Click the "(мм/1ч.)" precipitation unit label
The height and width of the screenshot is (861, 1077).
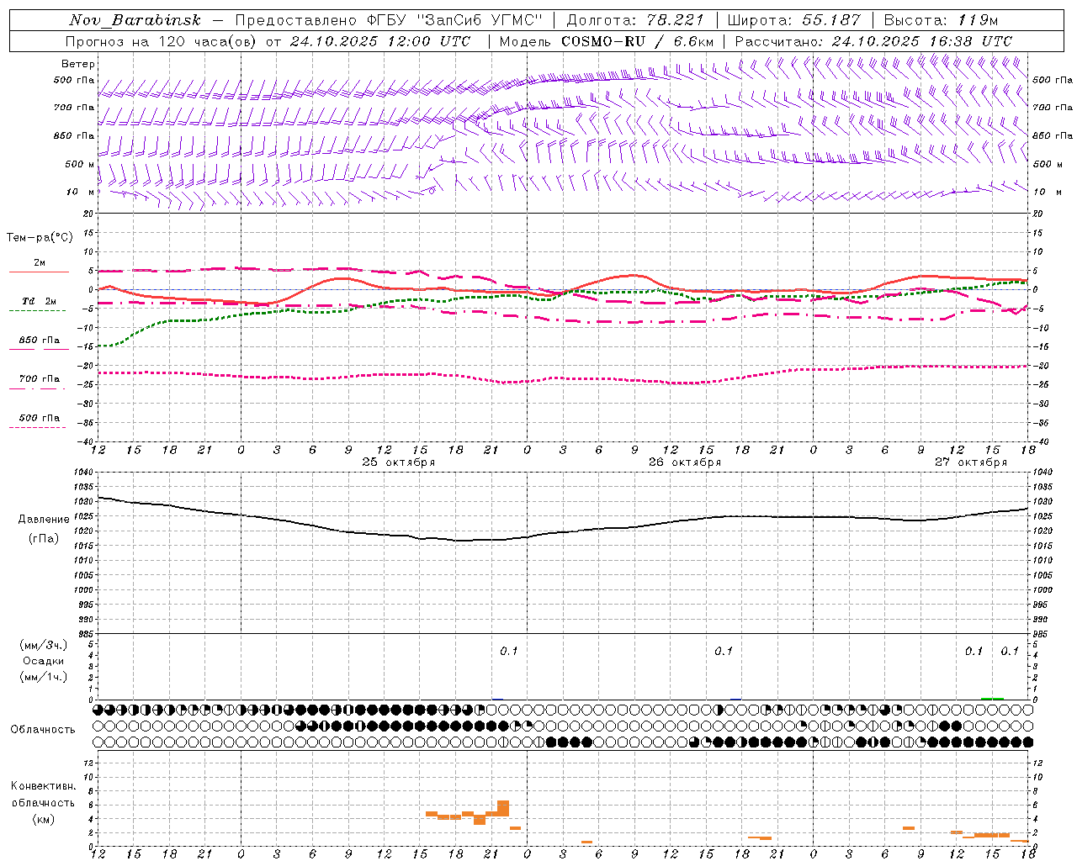[44, 677]
